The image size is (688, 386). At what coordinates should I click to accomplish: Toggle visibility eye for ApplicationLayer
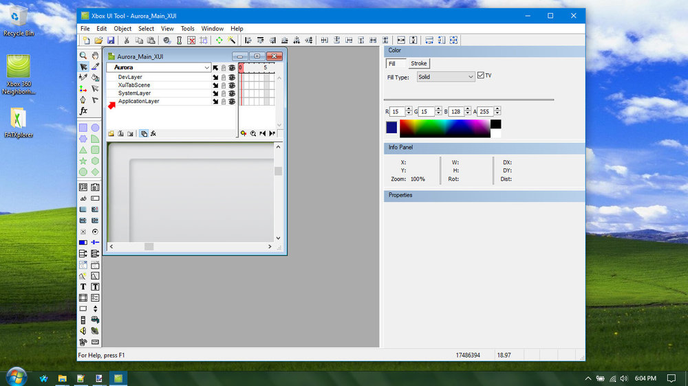[x=232, y=101]
